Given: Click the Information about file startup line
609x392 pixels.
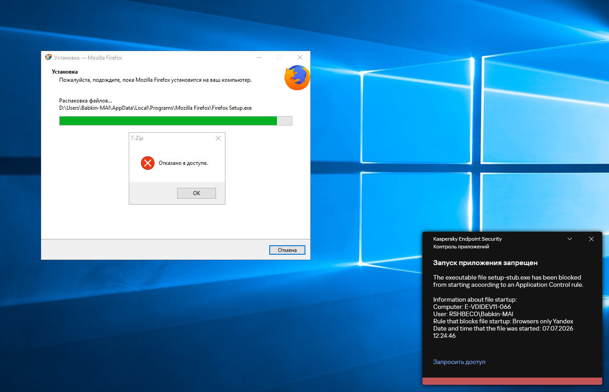Looking at the screenshot, I should (x=475, y=299).
